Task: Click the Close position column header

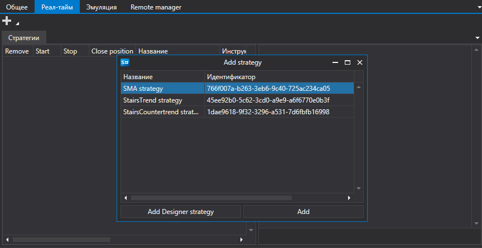Action: pos(112,51)
